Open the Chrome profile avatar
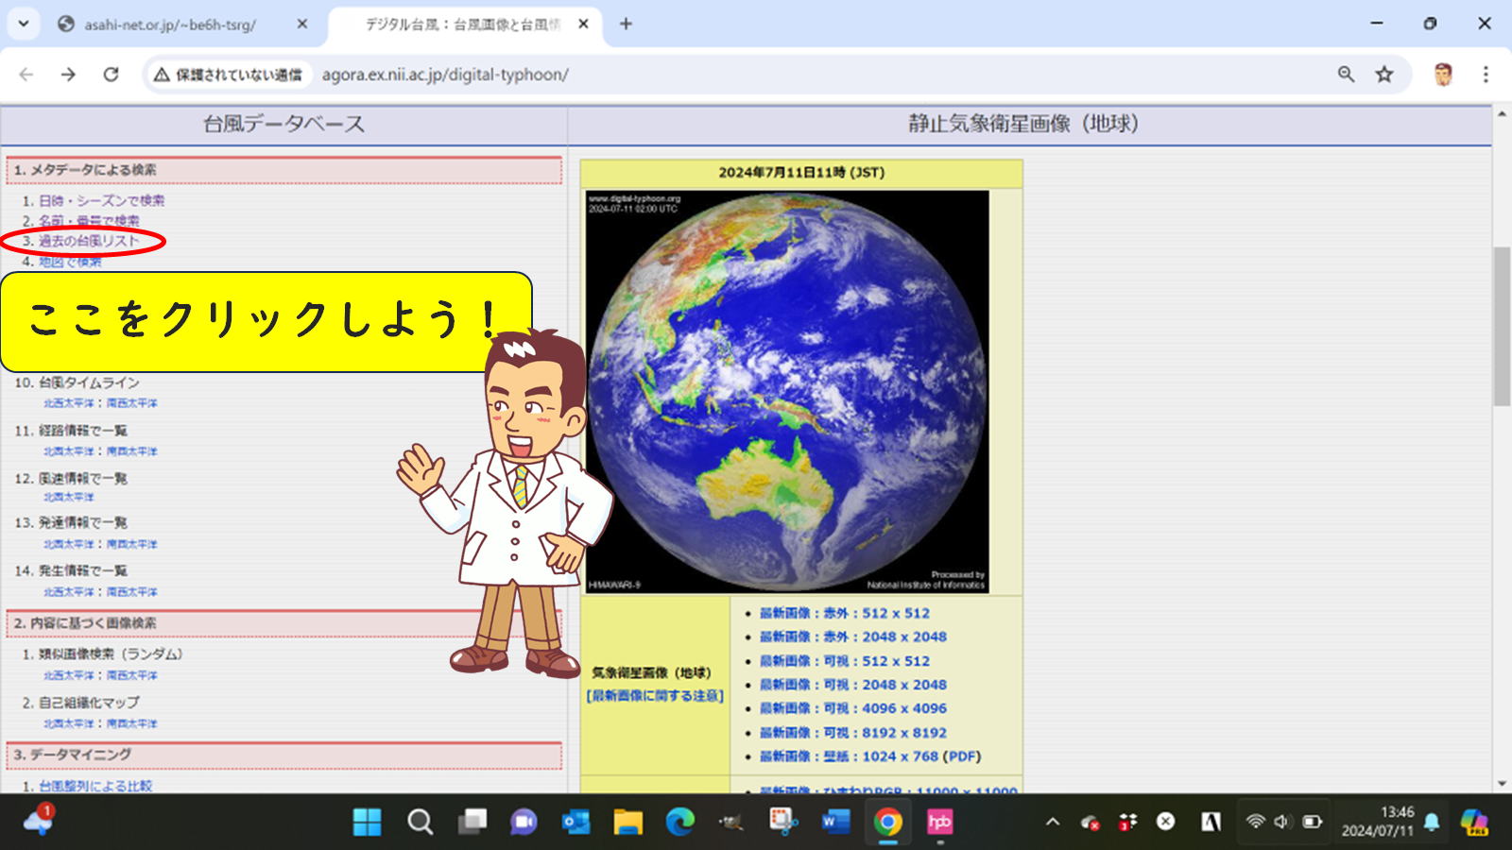The height and width of the screenshot is (850, 1512). point(1442,75)
